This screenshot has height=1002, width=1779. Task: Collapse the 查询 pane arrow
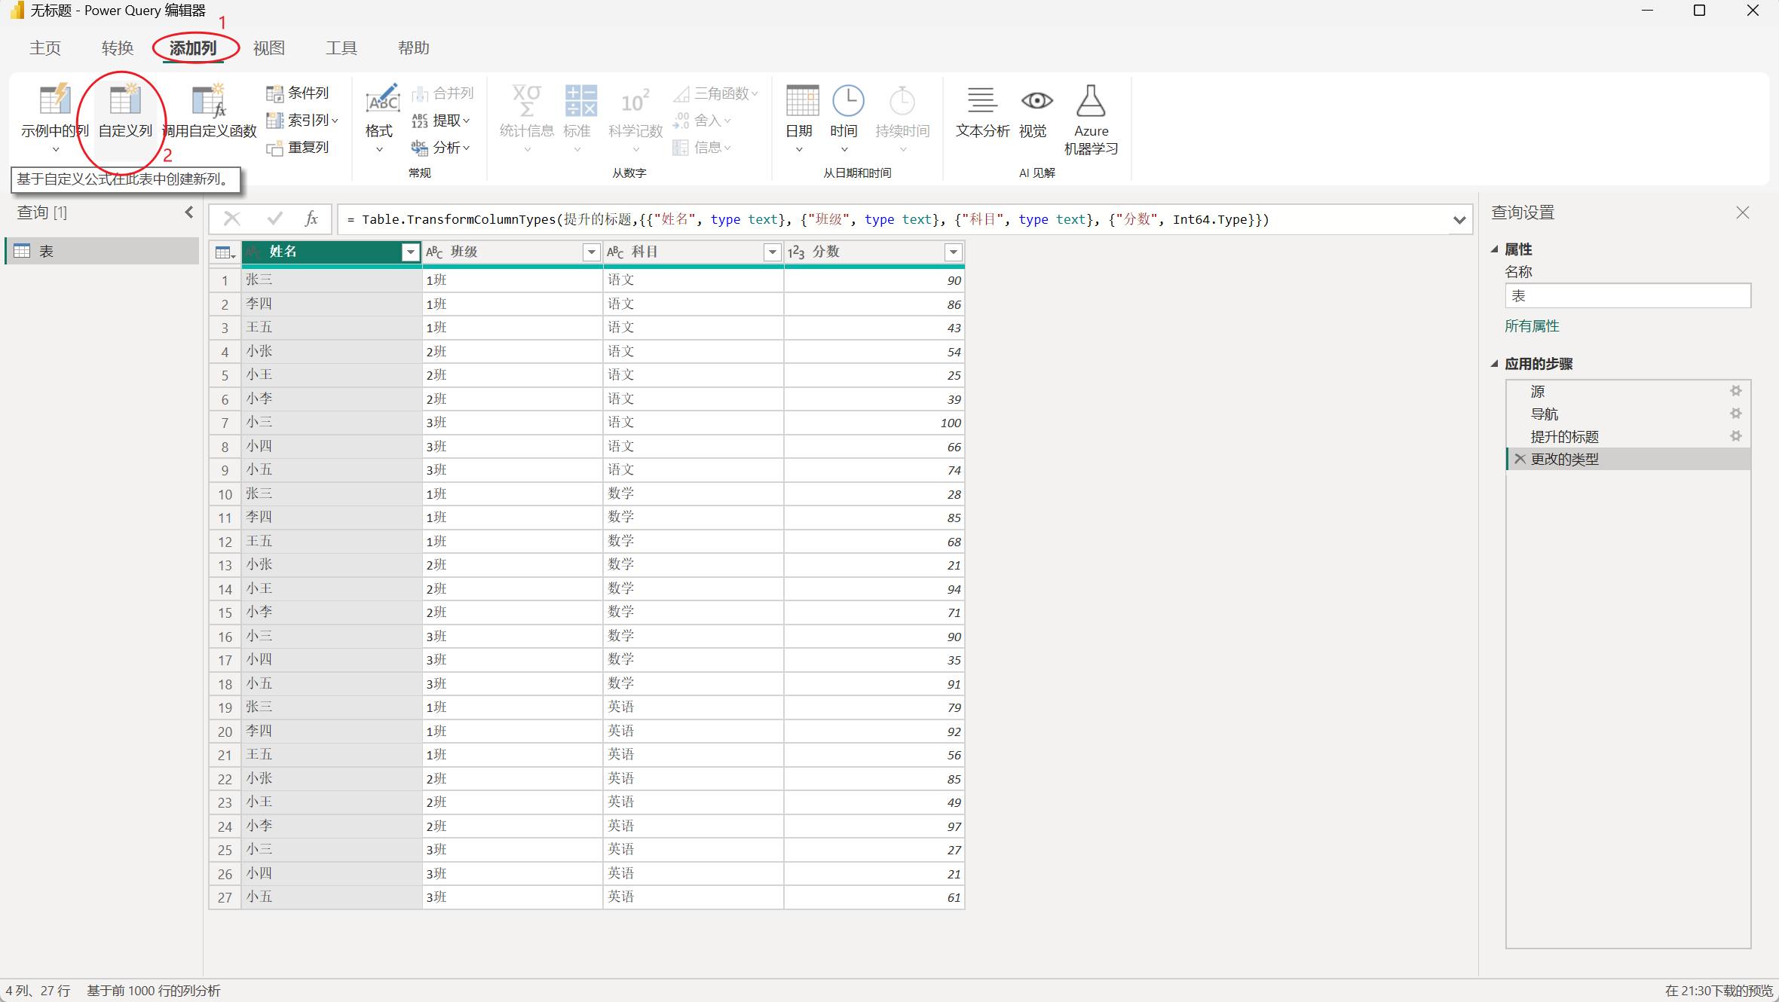(189, 212)
